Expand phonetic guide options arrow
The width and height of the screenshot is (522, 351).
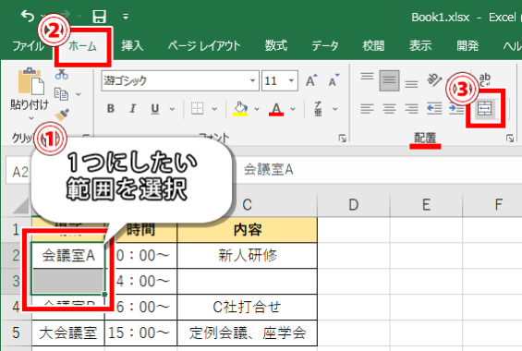tap(335, 109)
